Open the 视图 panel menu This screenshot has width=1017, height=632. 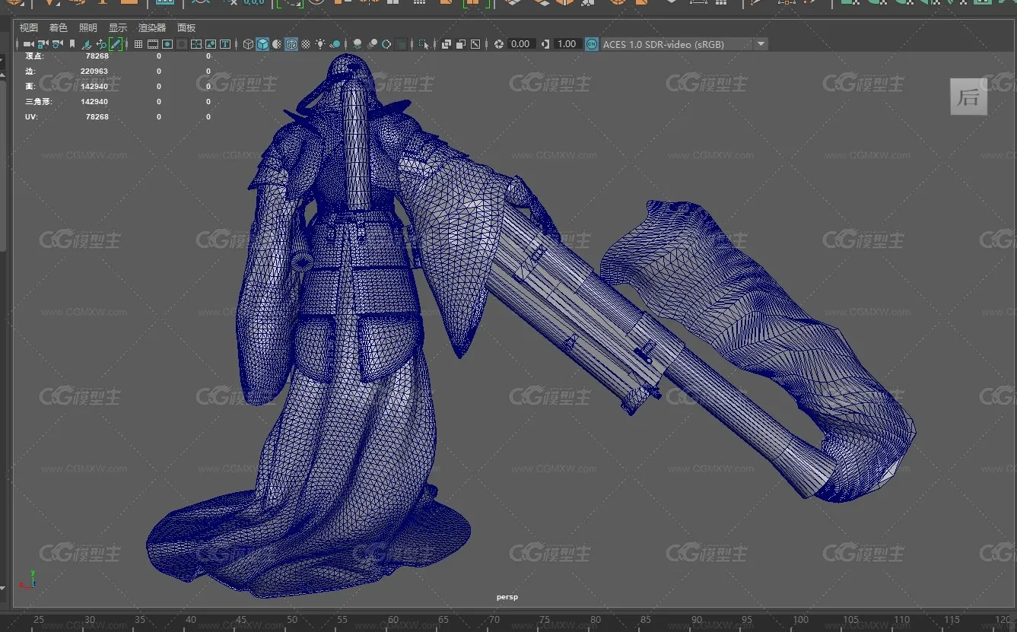[29, 27]
